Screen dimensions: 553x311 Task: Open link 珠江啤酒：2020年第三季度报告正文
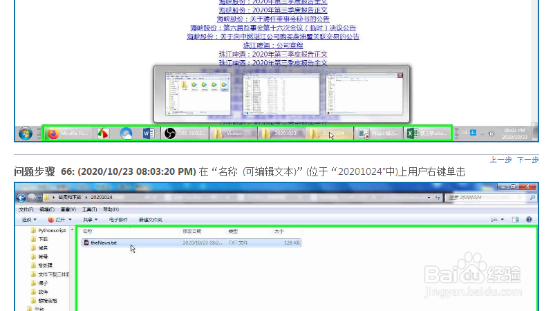[x=273, y=55]
